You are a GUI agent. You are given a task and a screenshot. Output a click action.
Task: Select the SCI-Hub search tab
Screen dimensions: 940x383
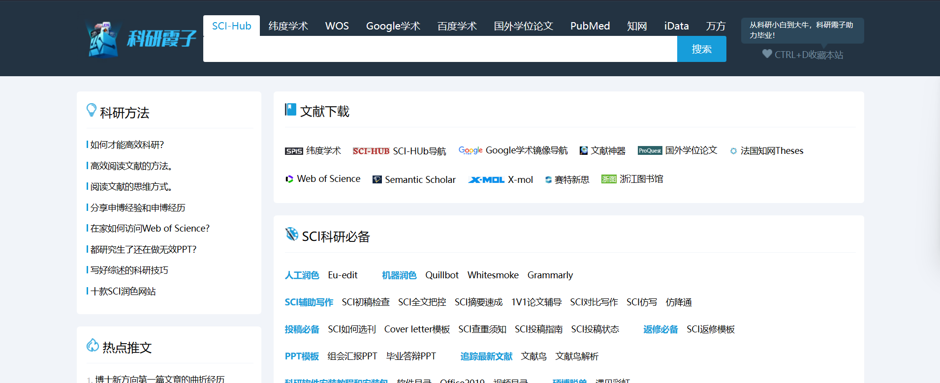tap(231, 26)
